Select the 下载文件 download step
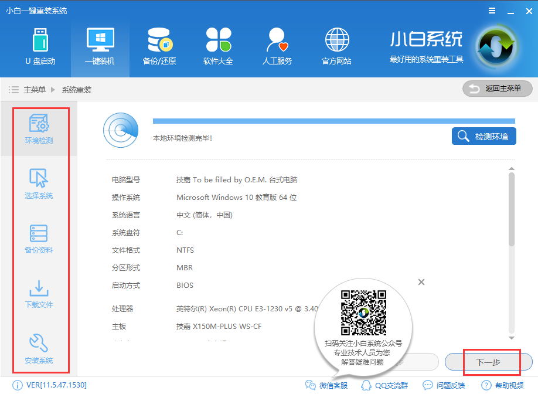538x394 pixels. tap(39, 295)
